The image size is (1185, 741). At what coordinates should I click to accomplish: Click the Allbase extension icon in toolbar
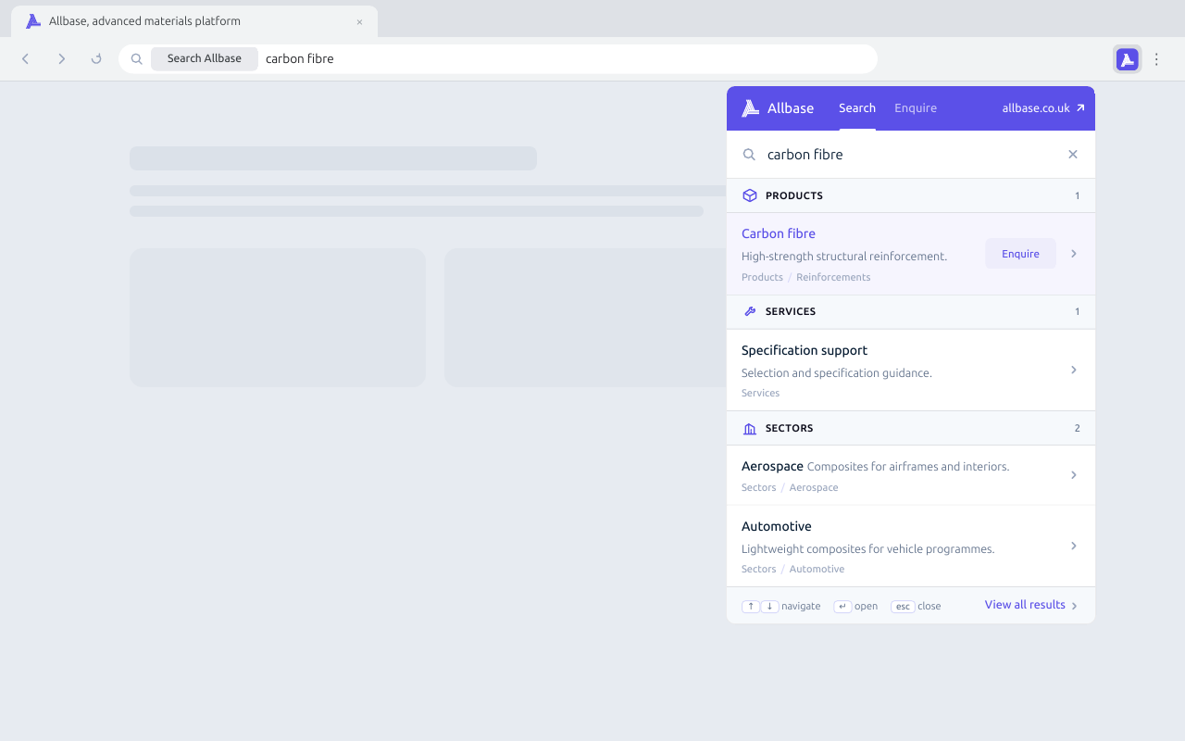point(1127,59)
